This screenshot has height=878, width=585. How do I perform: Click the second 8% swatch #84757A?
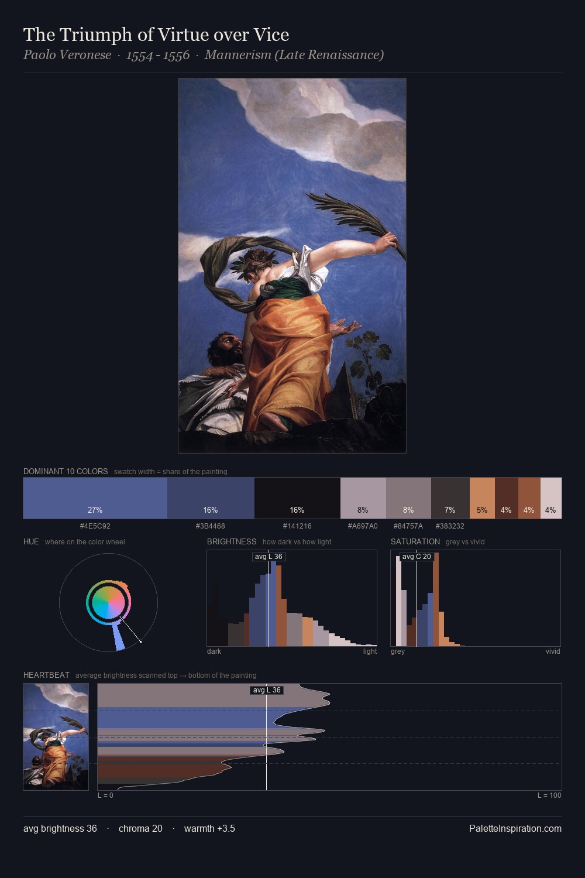pos(408,498)
